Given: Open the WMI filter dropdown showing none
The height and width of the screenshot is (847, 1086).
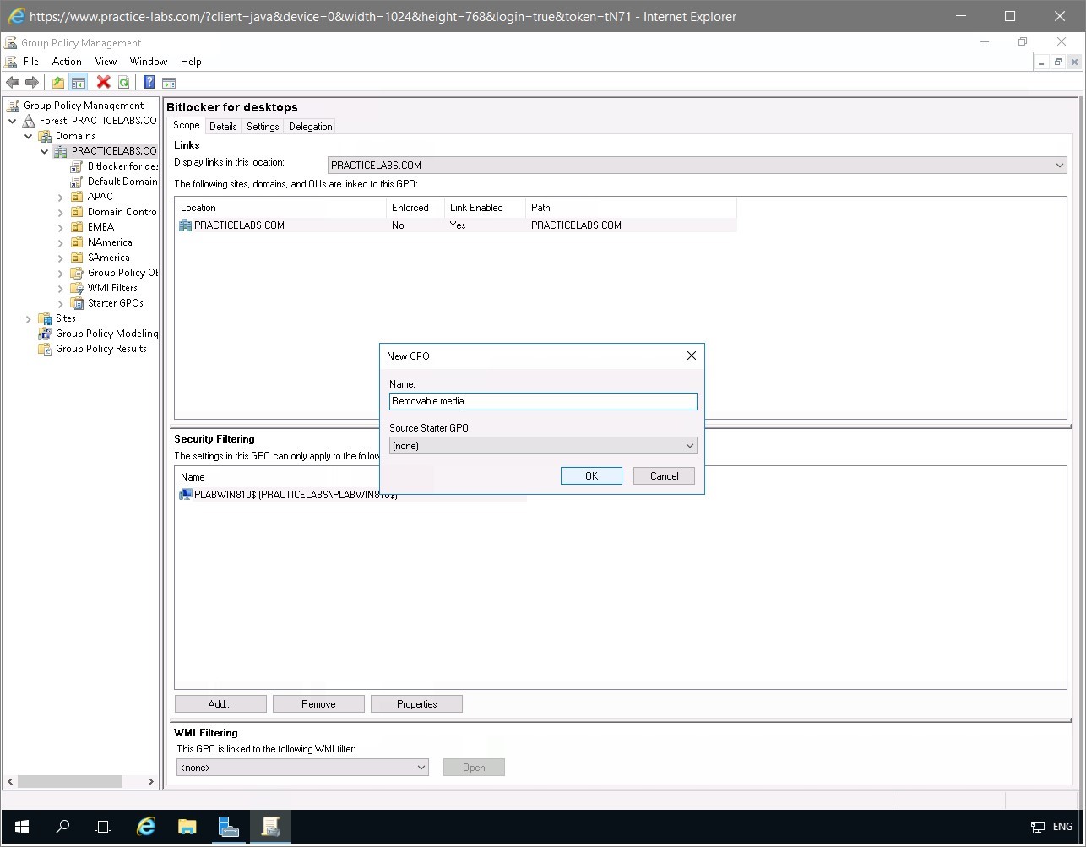Looking at the screenshot, I should (420, 767).
